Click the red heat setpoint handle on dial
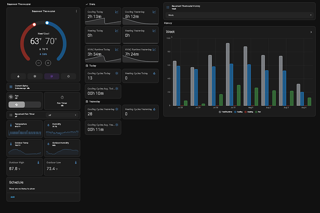The width and height of the screenshot is (320, 213). point(34,25)
